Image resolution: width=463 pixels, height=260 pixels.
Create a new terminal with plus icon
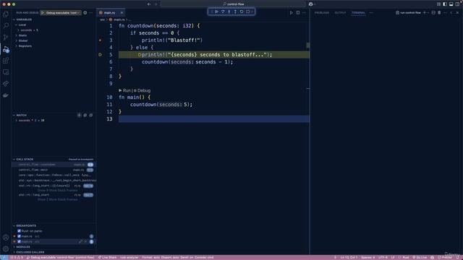click(x=425, y=13)
